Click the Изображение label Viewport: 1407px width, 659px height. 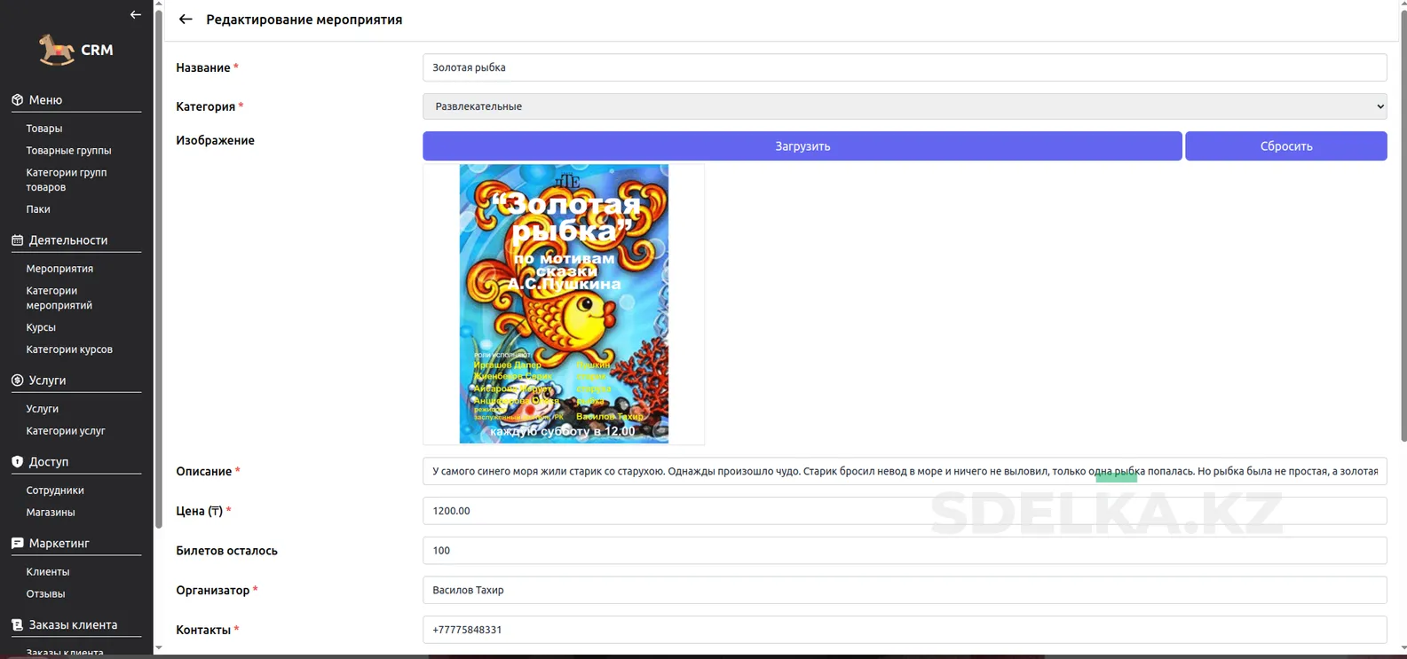point(216,140)
